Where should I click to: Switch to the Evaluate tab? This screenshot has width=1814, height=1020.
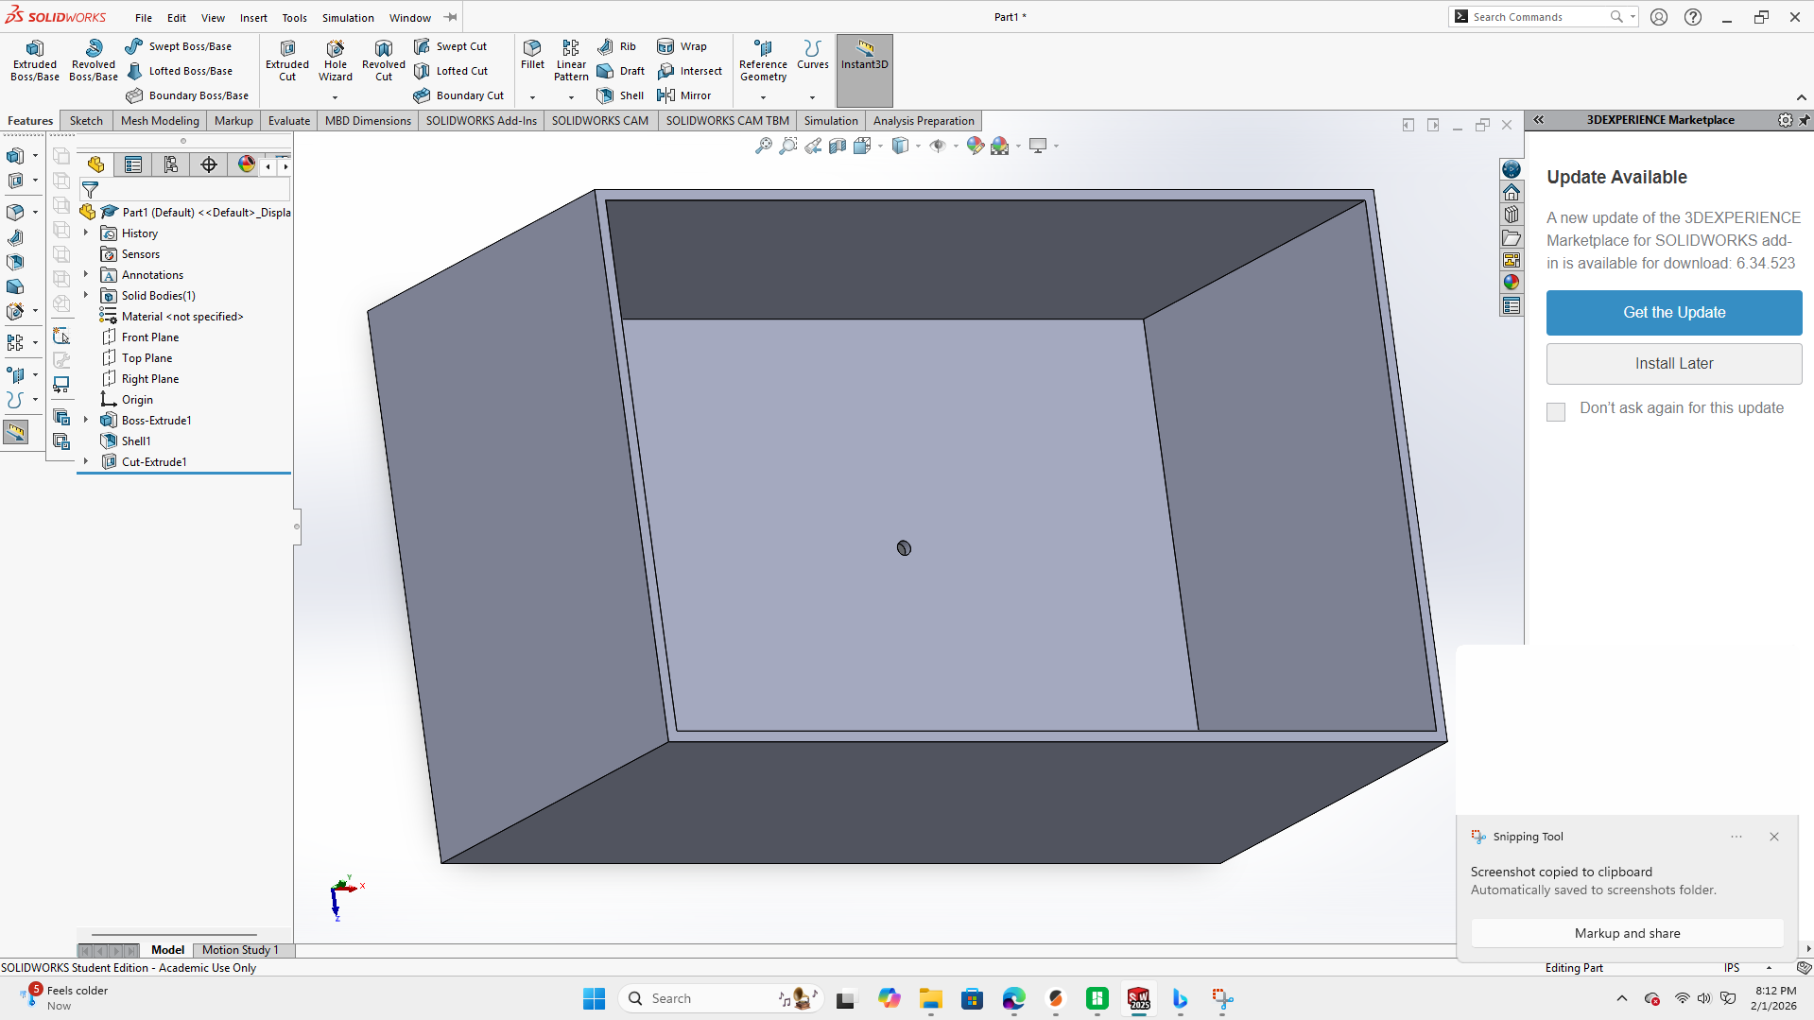[289, 120]
